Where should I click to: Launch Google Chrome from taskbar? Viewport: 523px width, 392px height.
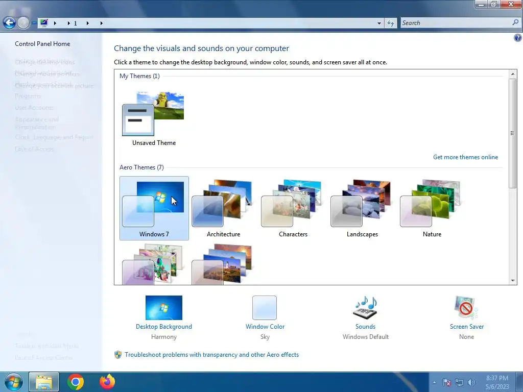click(x=76, y=382)
